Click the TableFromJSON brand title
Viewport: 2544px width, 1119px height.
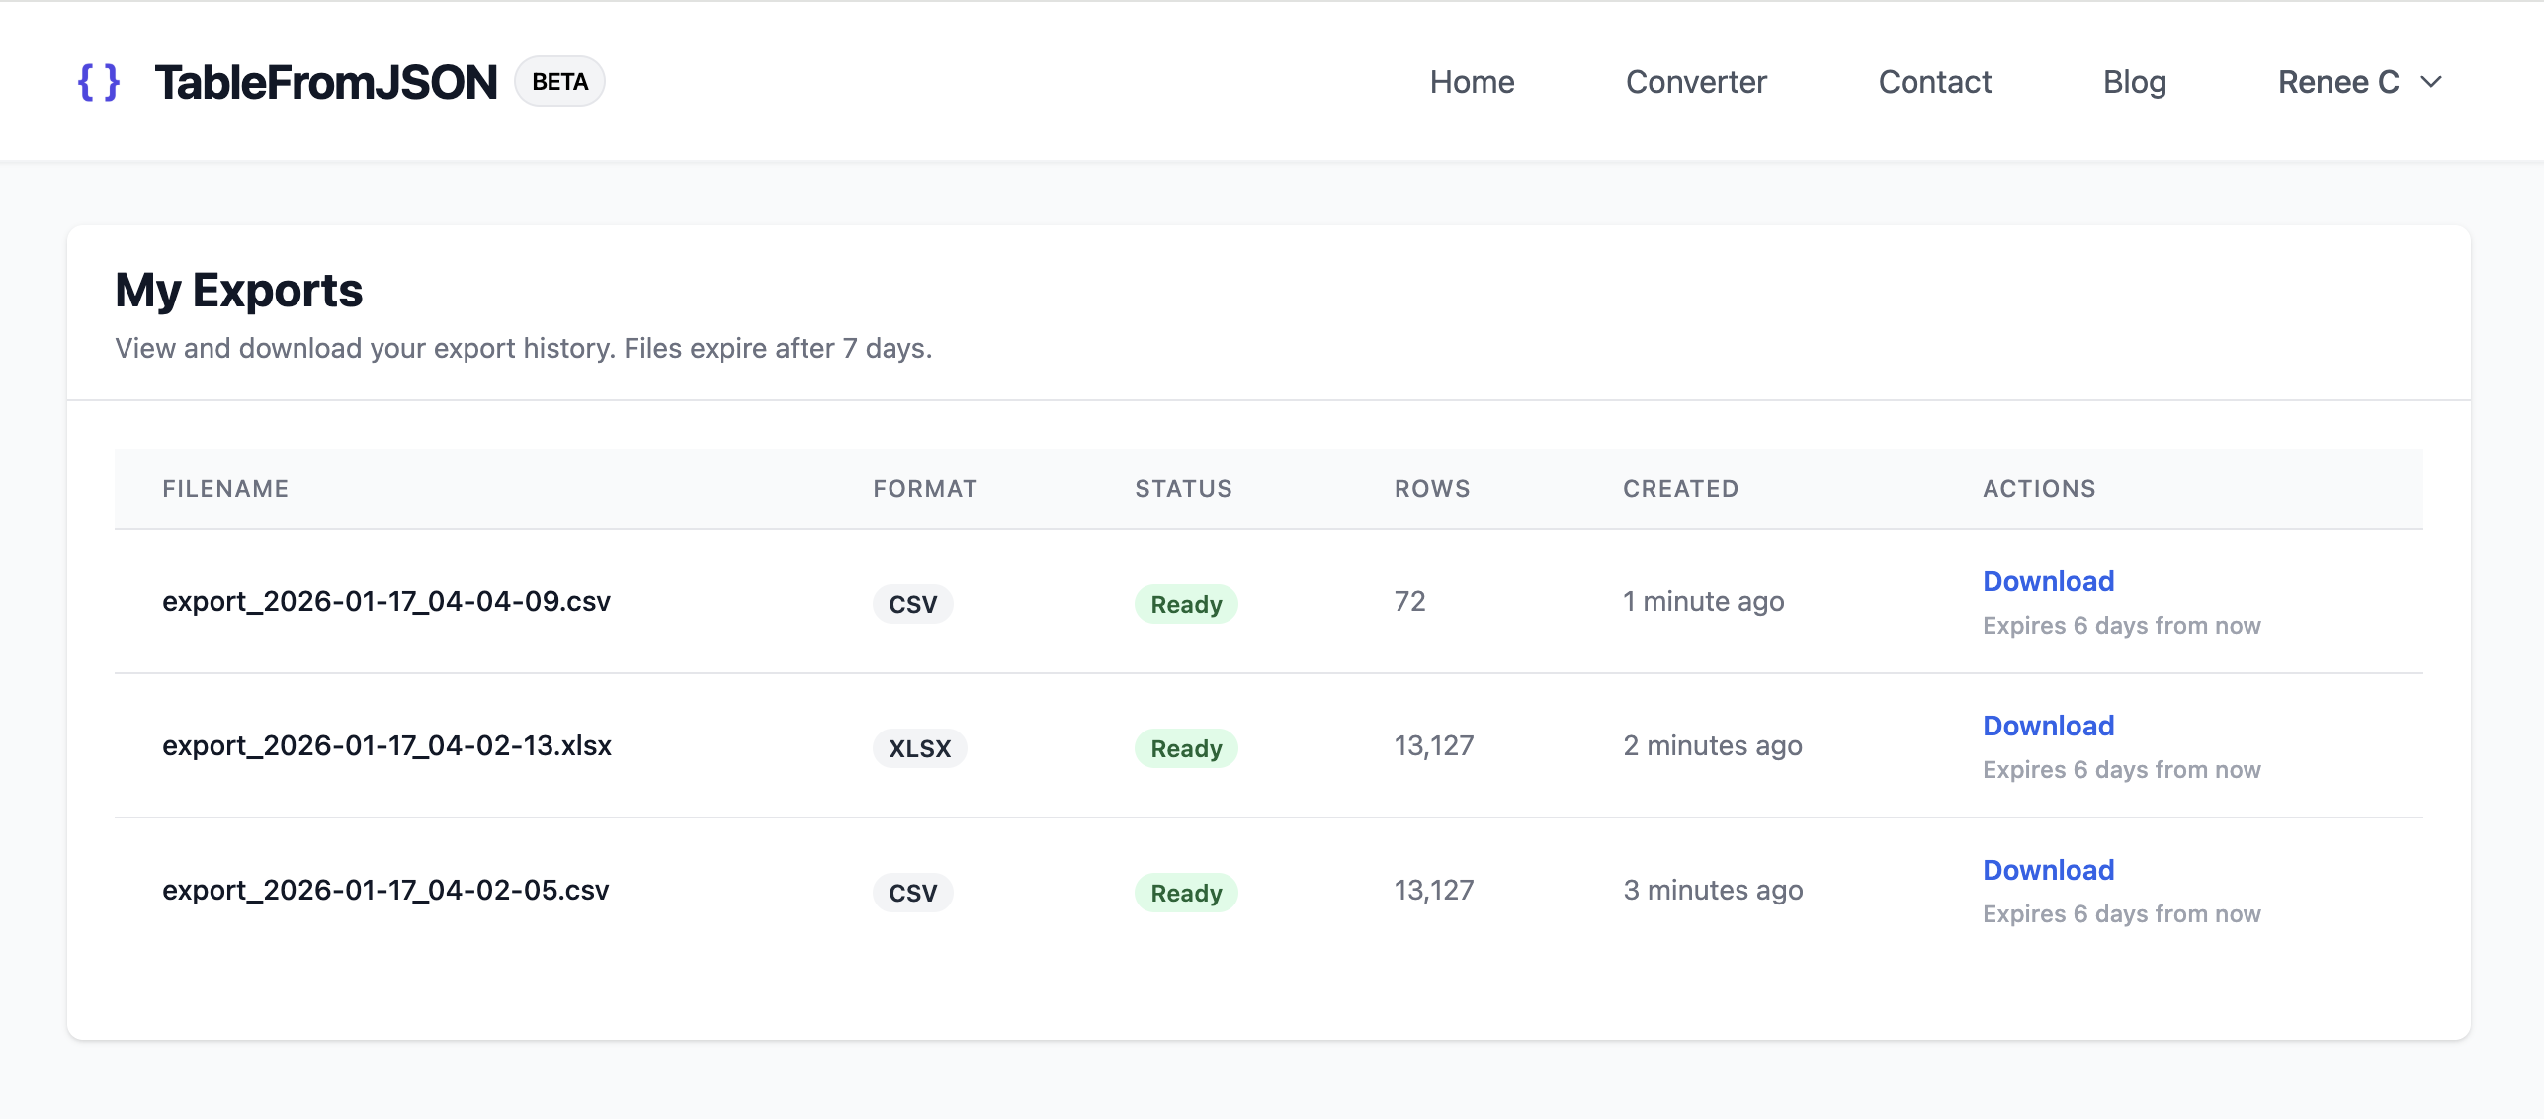326,82
